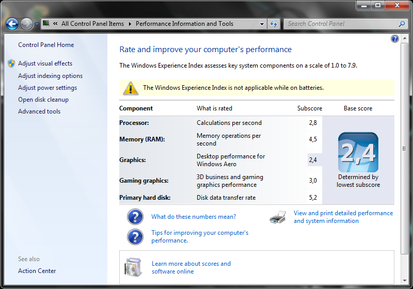Select the Gaming graphics subscore 3,0
The width and height of the screenshot is (413, 289).
(x=313, y=181)
